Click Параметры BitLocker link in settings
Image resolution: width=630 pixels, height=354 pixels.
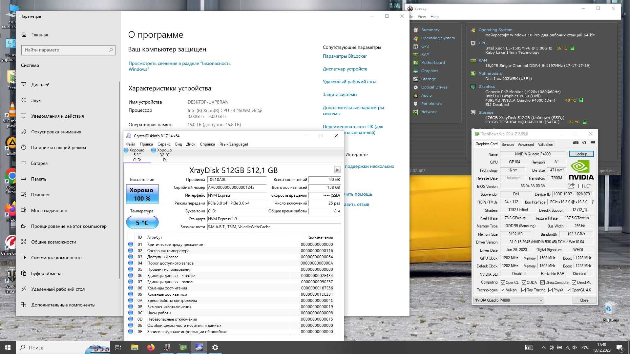pyautogui.click(x=345, y=56)
